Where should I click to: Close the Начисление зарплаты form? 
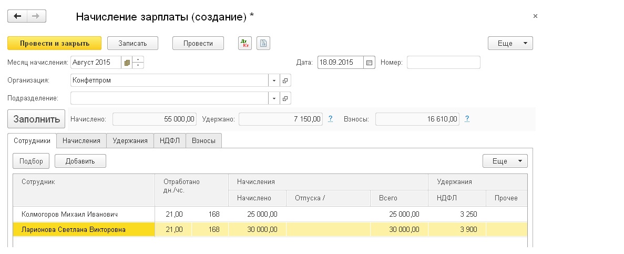click(535, 16)
